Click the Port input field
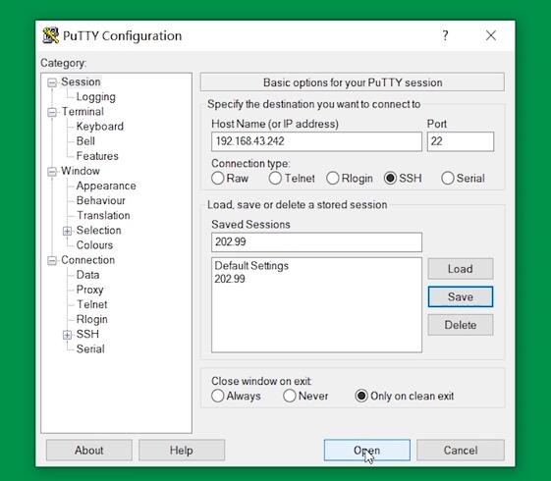Viewport: 551px width, 481px height. click(x=461, y=141)
